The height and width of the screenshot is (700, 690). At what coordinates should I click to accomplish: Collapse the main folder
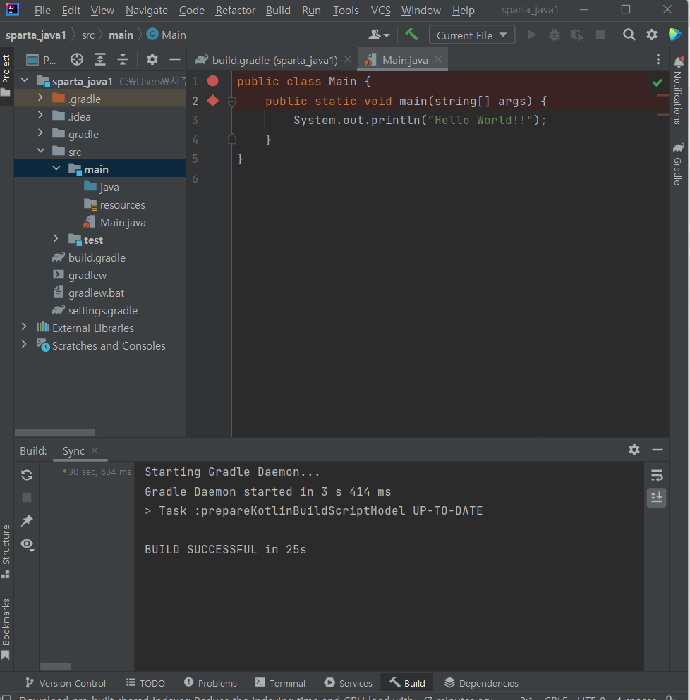pos(56,168)
